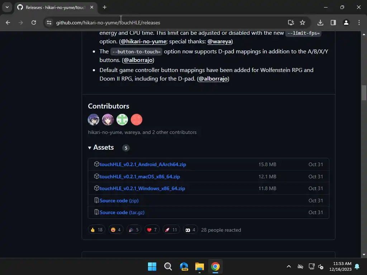The image size is (367, 275).
Task: Click the Assets count badge 5
Action: (126, 148)
